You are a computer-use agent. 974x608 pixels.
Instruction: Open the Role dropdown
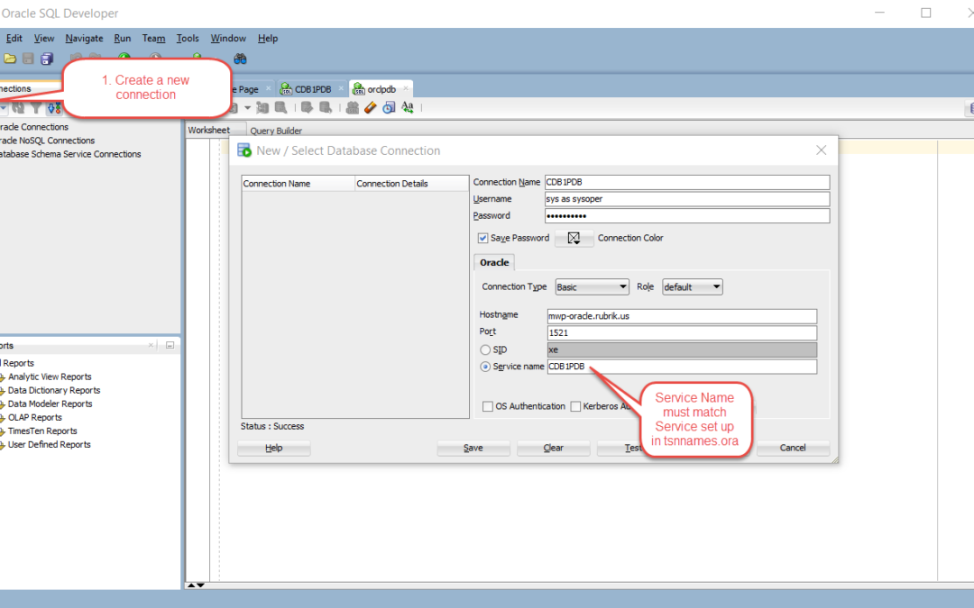[692, 286]
